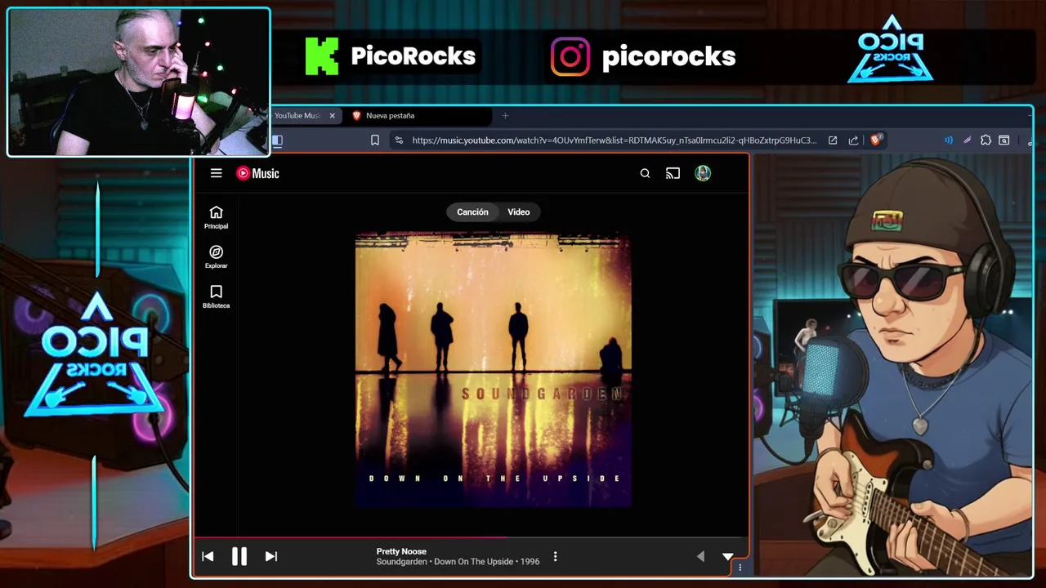Click the PicoRocks Kick banner

[x=391, y=56]
